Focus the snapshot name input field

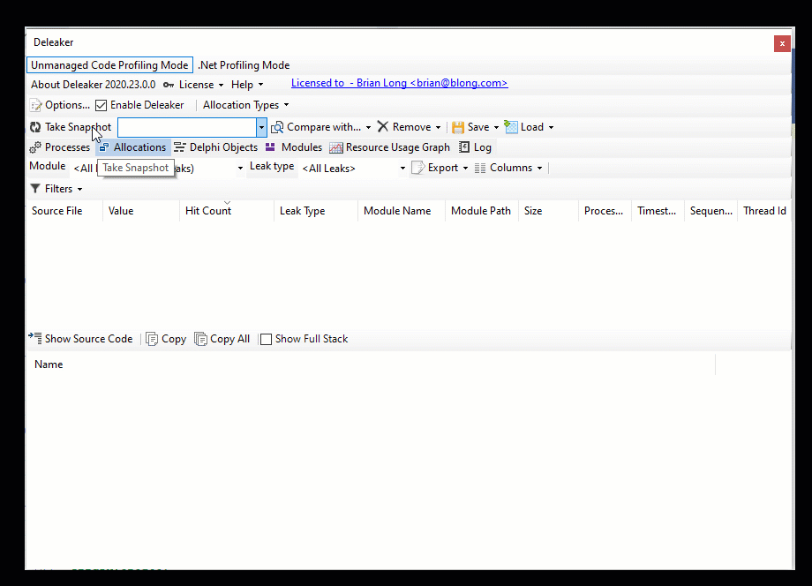coord(187,127)
